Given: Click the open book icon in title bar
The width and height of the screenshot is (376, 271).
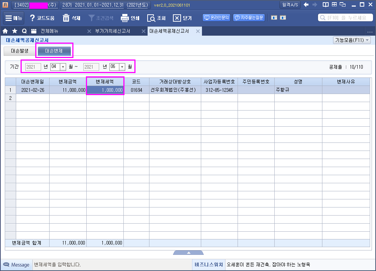Looking at the screenshot, I should pos(325,4).
